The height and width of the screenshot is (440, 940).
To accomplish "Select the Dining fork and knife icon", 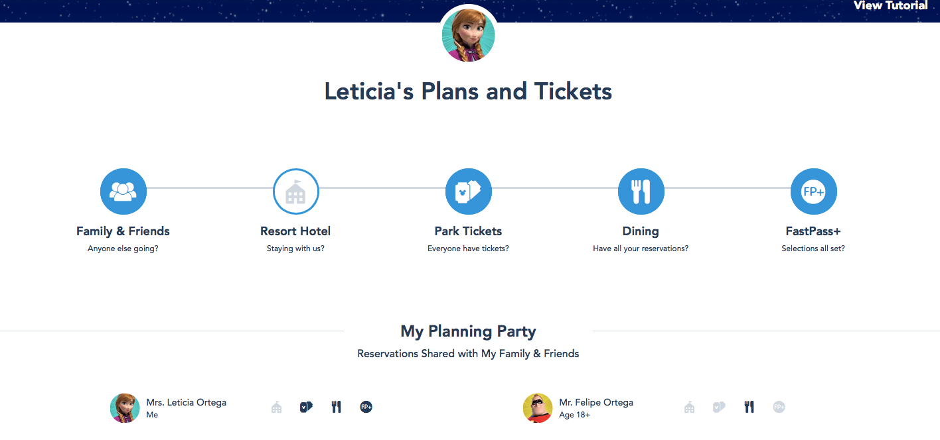I will tap(641, 192).
